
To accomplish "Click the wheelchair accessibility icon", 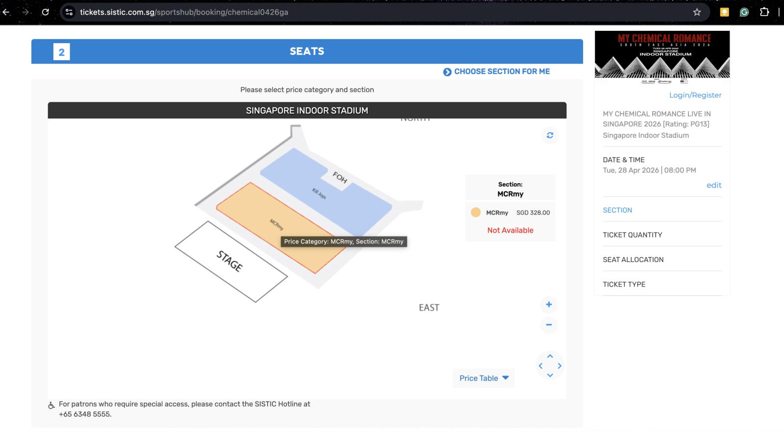I will point(51,405).
